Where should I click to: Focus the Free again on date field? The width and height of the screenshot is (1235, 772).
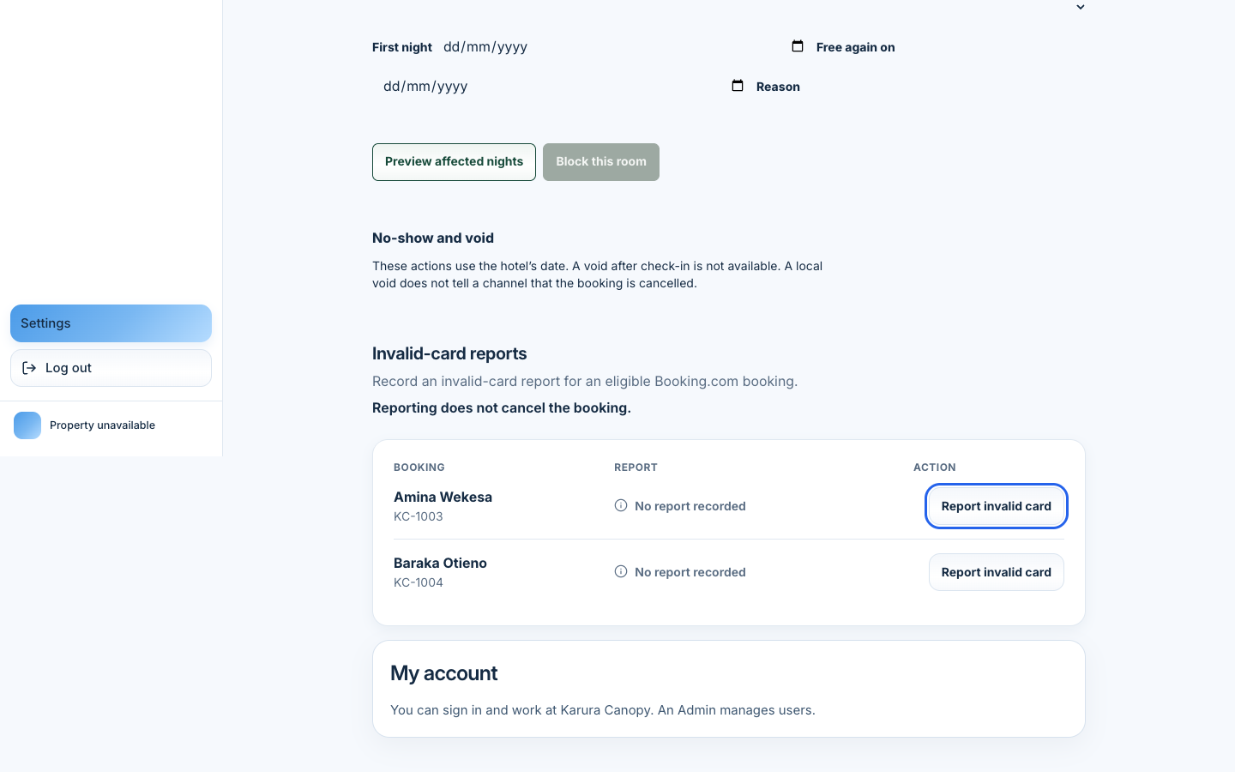click(563, 87)
